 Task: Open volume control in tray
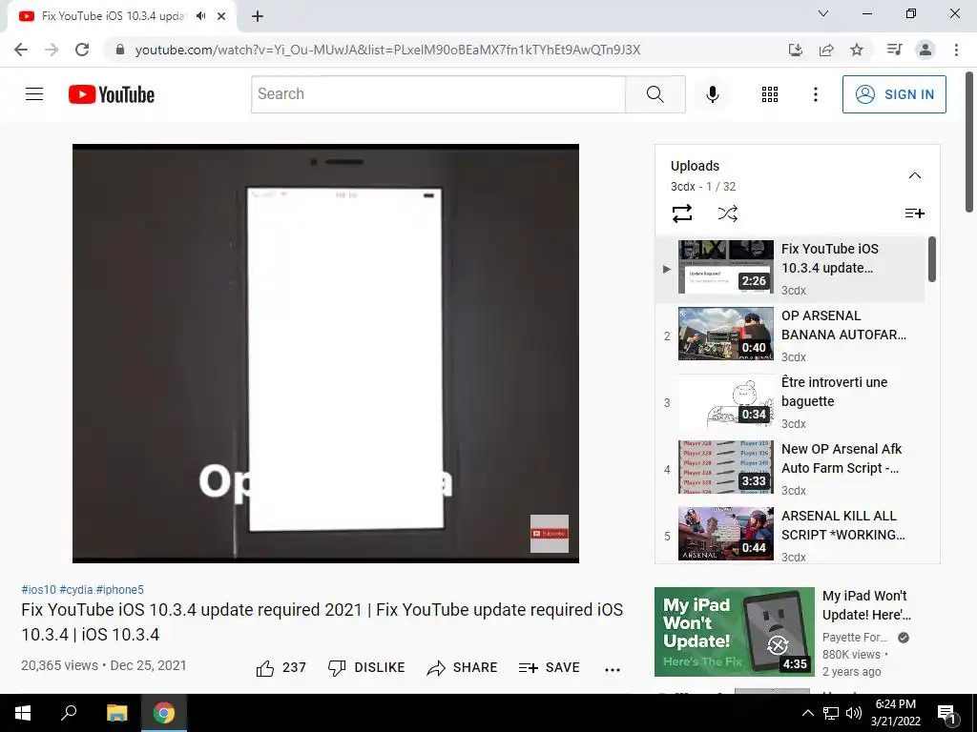coord(854,713)
